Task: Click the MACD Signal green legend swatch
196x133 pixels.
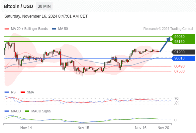Action: point(27,111)
